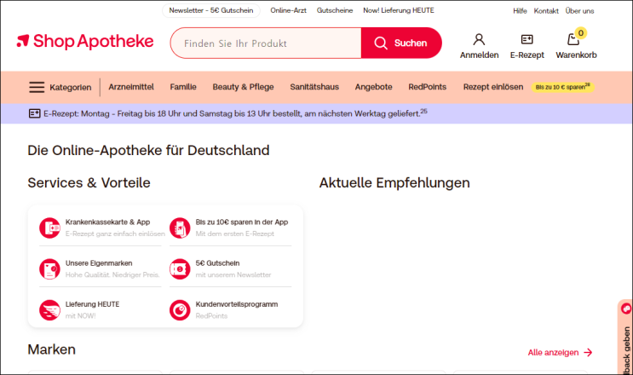Open the Angebote menu
633x375 pixels.
[x=373, y=87]
